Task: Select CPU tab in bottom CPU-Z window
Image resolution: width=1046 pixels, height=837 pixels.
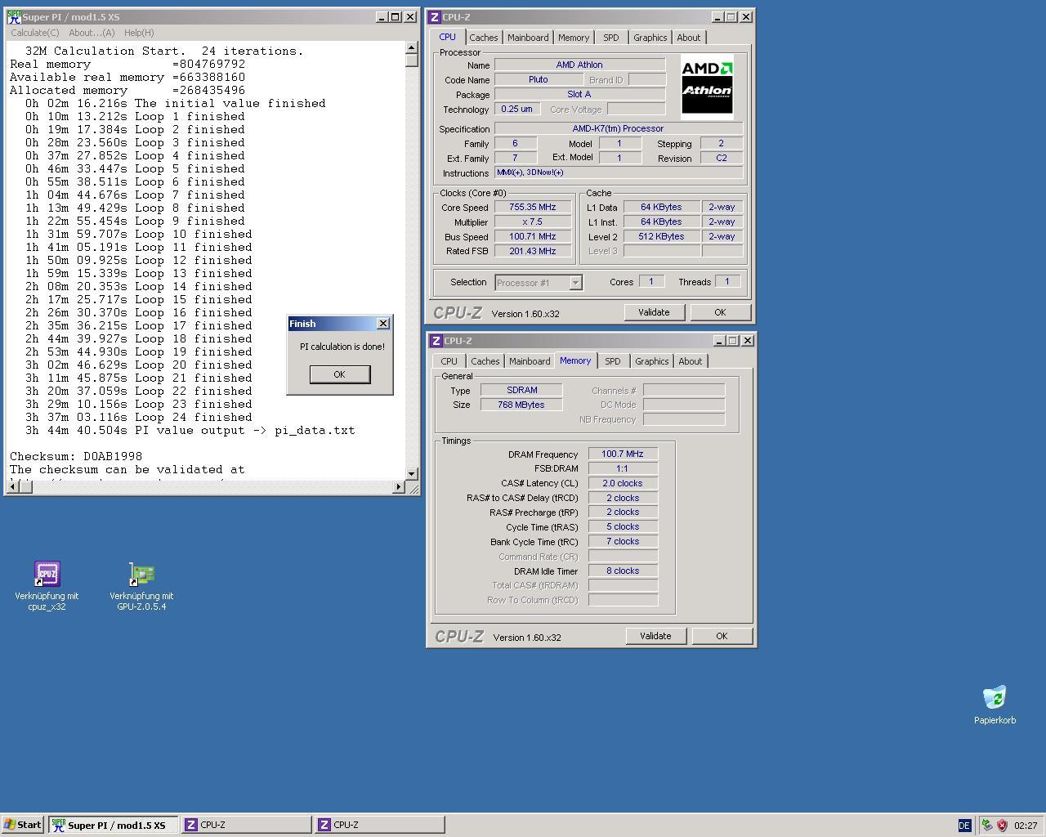Action: point(449,361)
